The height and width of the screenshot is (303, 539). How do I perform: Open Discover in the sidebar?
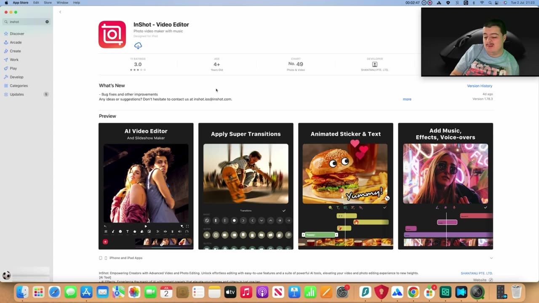point(17,34)
